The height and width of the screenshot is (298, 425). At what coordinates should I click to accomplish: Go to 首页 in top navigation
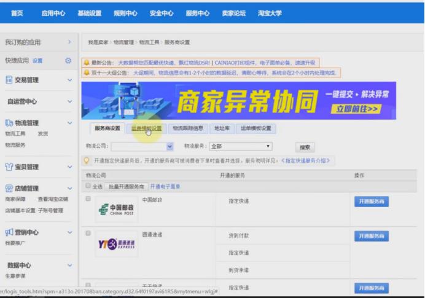point(17,13)
